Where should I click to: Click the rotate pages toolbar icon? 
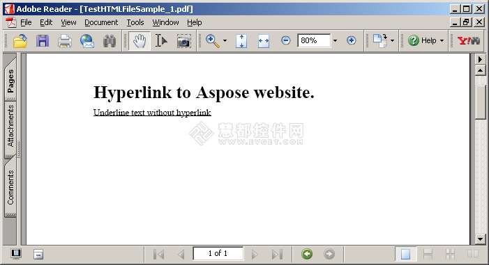click(x=380, y=41)
